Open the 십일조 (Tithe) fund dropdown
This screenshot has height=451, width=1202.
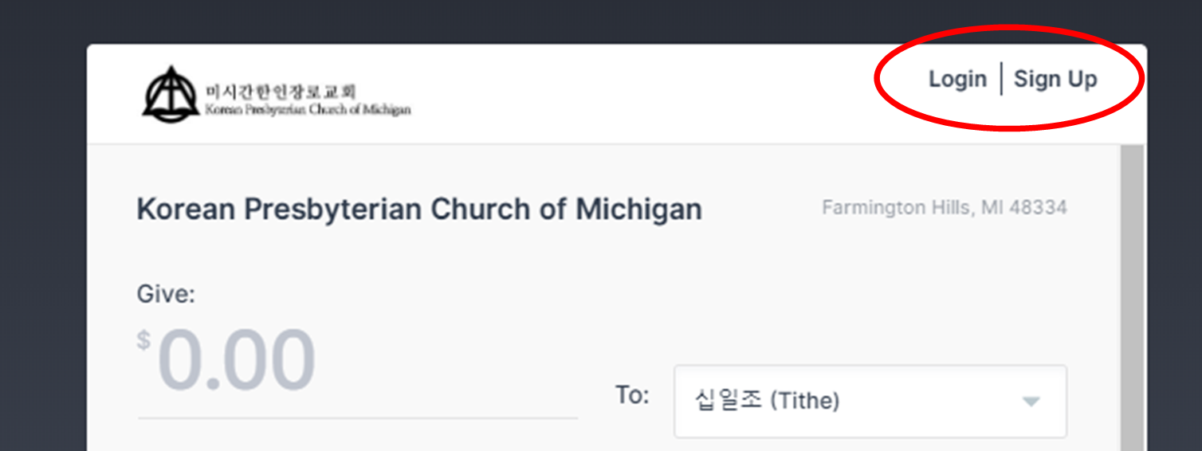870,401
